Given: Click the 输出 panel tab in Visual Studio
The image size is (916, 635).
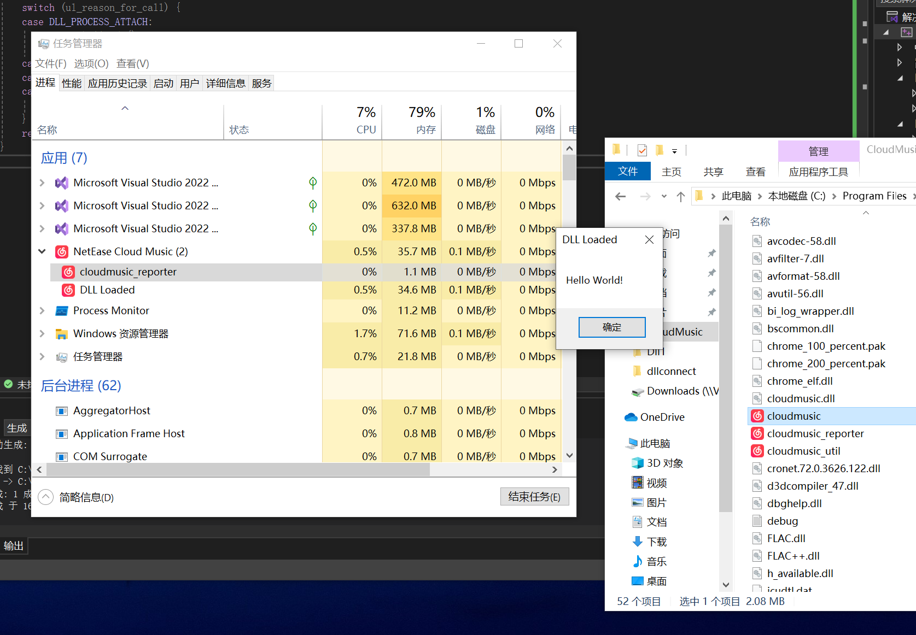Looking at the screenshot, I should (14, 546).
